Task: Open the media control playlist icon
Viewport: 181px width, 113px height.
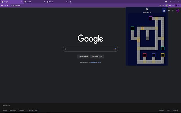Action: click(x=173, y=5)
